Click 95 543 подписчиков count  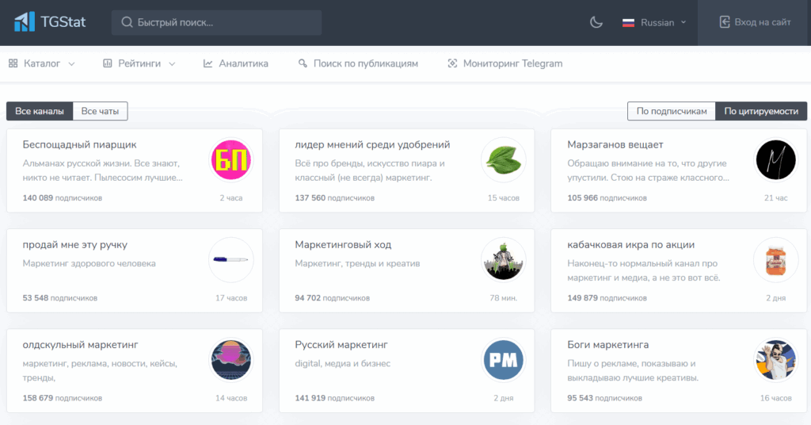(x=604, y=398)
